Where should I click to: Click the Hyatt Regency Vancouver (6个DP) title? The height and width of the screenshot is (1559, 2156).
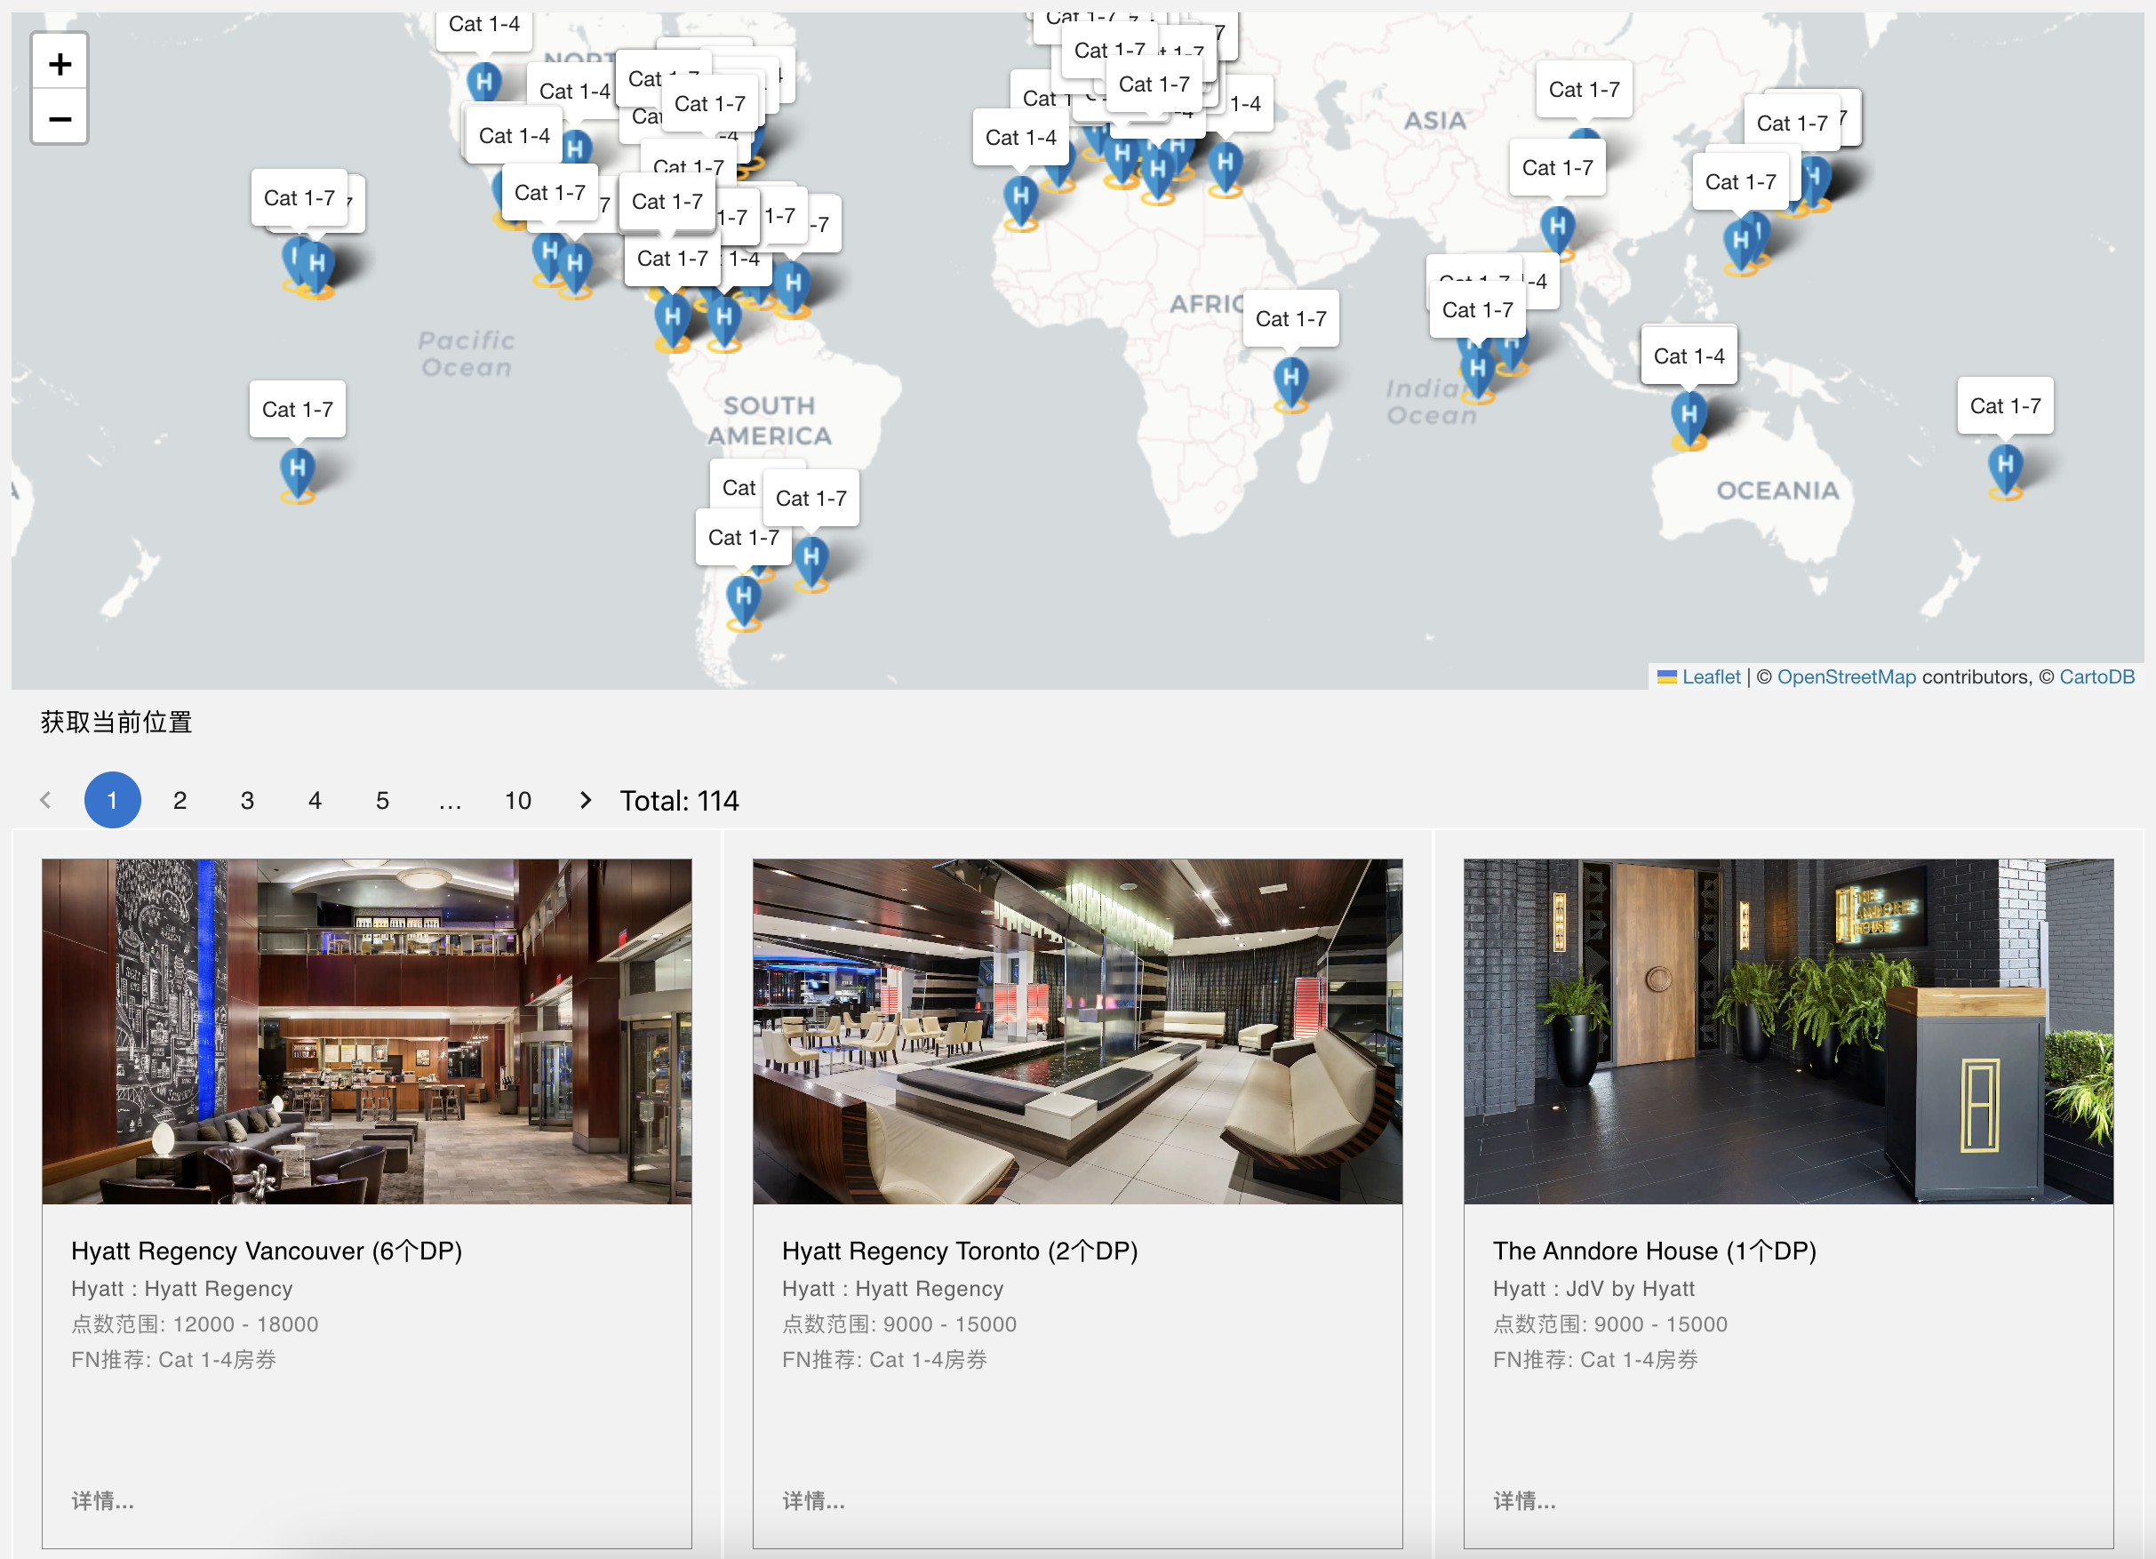pyautogui.click(x=268, y=1250)
